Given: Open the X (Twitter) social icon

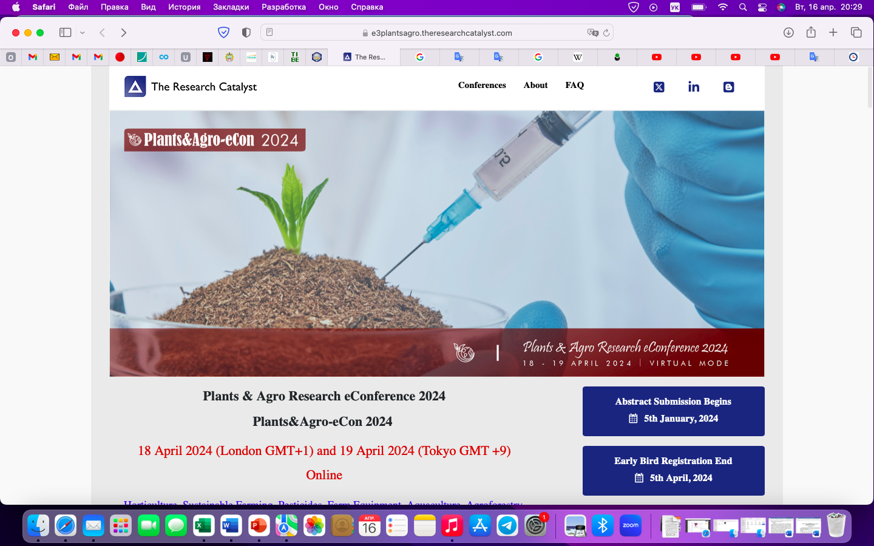Looking at the screenshot, I should click(x=659, y=87).
